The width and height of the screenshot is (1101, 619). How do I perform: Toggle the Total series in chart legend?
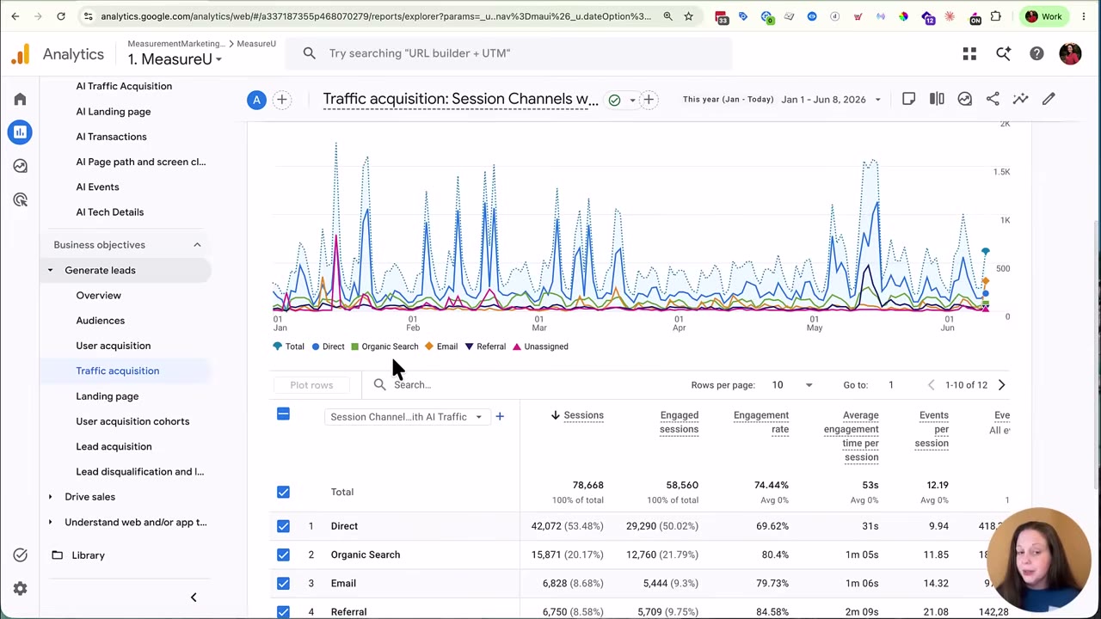(288, 346)
